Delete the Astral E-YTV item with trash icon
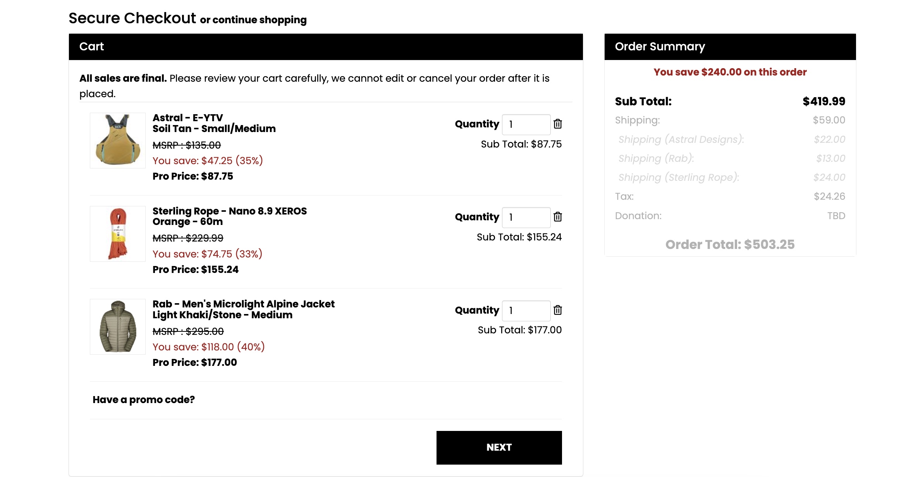 coord(558,124)
